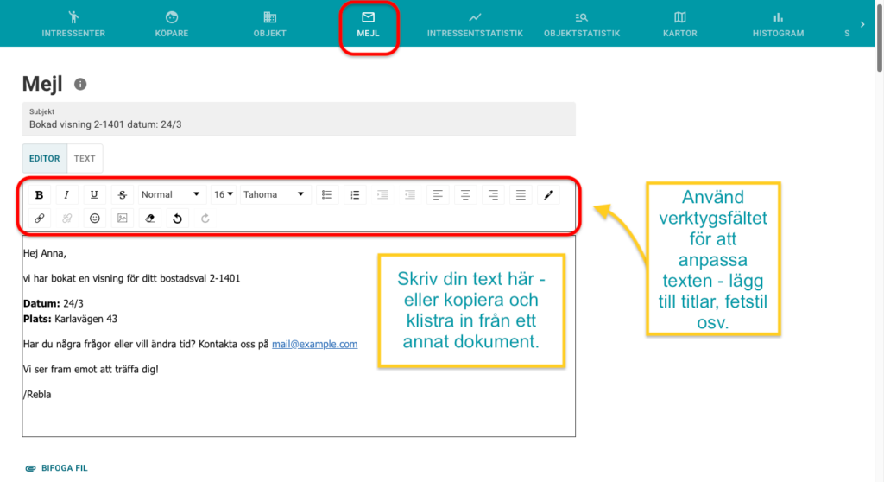The height and width of the screenshot is (482, 884).
Task: Open the mail@example.com link
Action: point(314,344)
